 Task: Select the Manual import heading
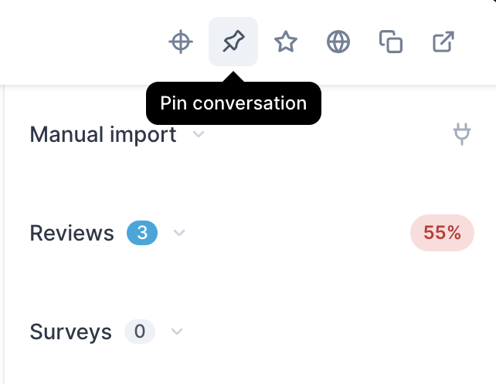(103, 134)
